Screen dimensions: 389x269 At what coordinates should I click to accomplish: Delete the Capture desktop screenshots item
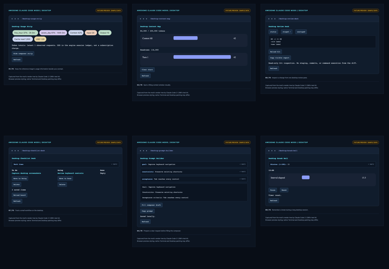17,184
